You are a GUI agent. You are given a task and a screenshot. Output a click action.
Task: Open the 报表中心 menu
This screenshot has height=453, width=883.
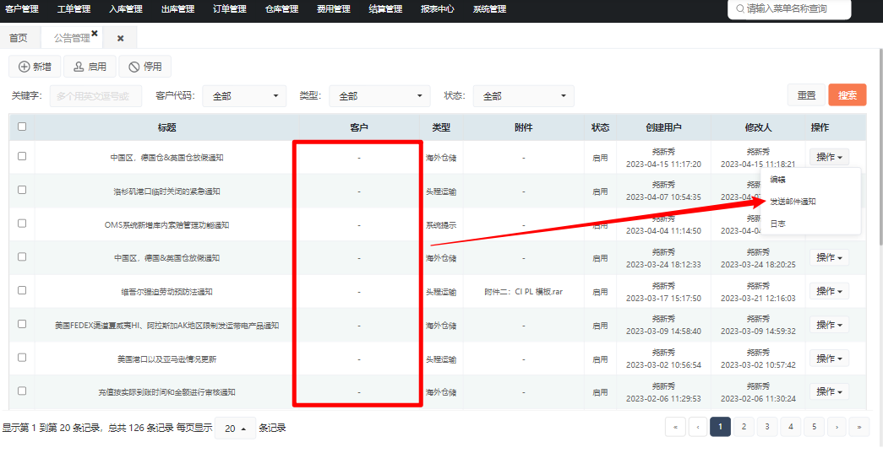point(438,9)
